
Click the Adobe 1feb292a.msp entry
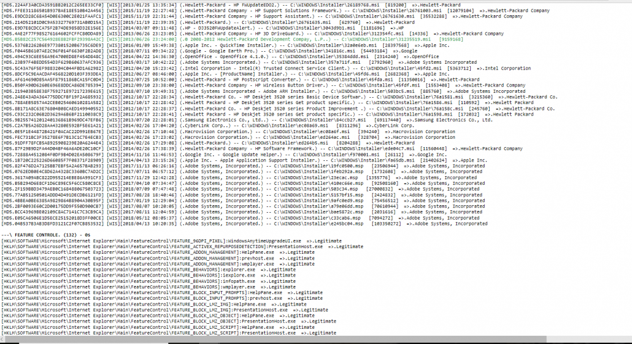click(x=242, y=172)
